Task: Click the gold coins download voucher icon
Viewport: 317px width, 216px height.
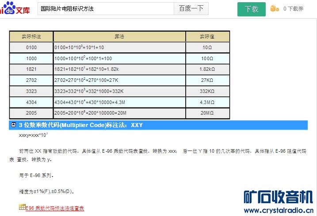Action: click(x=275, y=9)
